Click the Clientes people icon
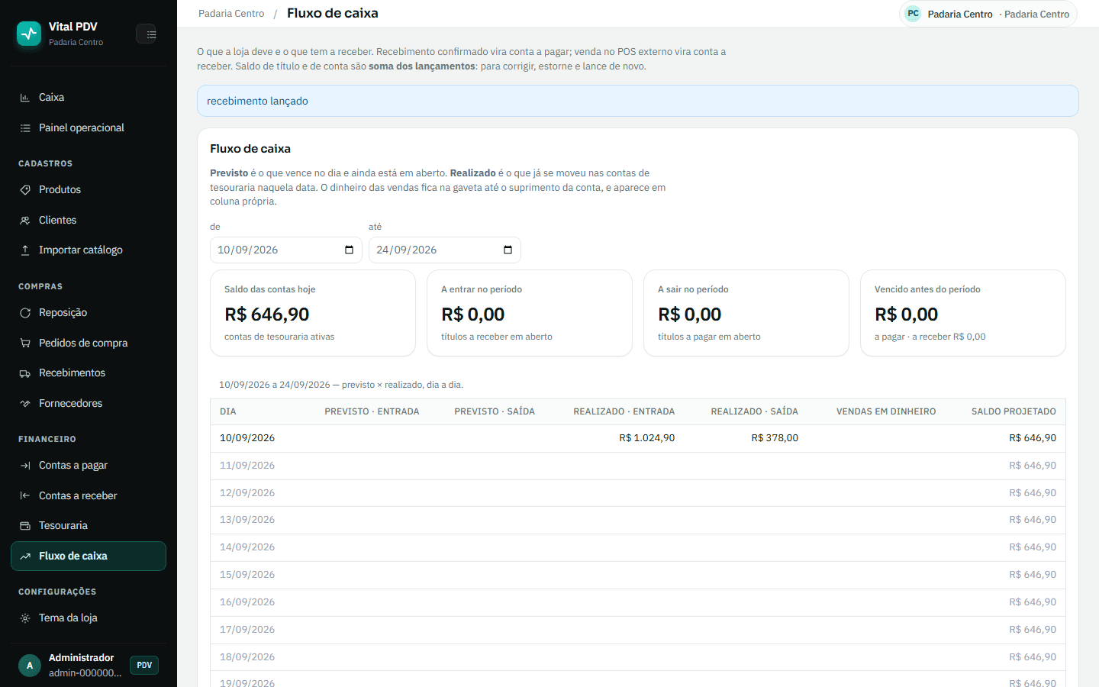The width and height of the screenshot is (1099, 687). [x=25, y=221]
